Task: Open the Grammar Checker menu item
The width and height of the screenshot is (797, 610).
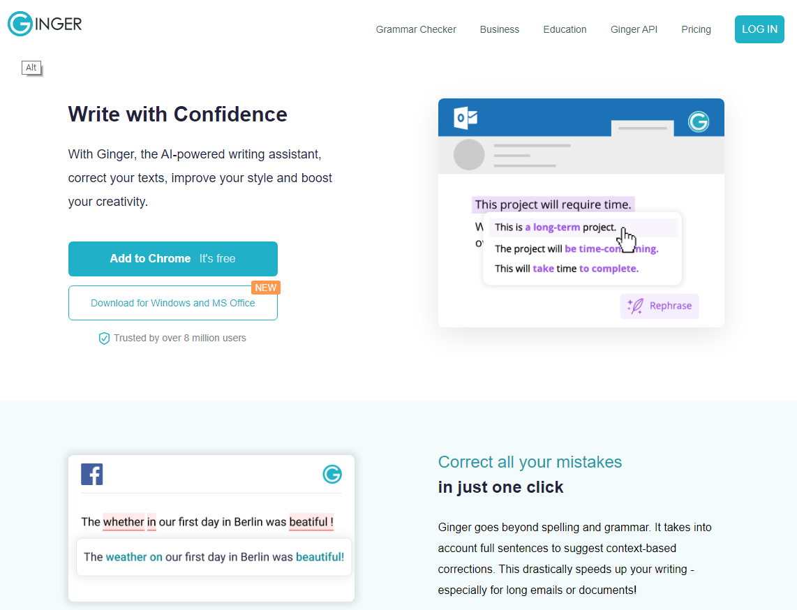Action: coord(416,29)
